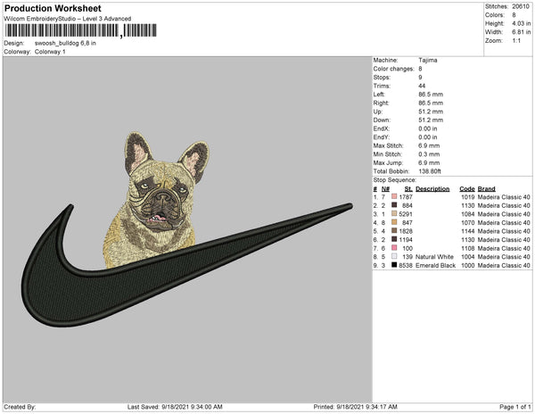Select the Emerald Black color swatch
The image size is (535, 414).
tap(394, 265)
